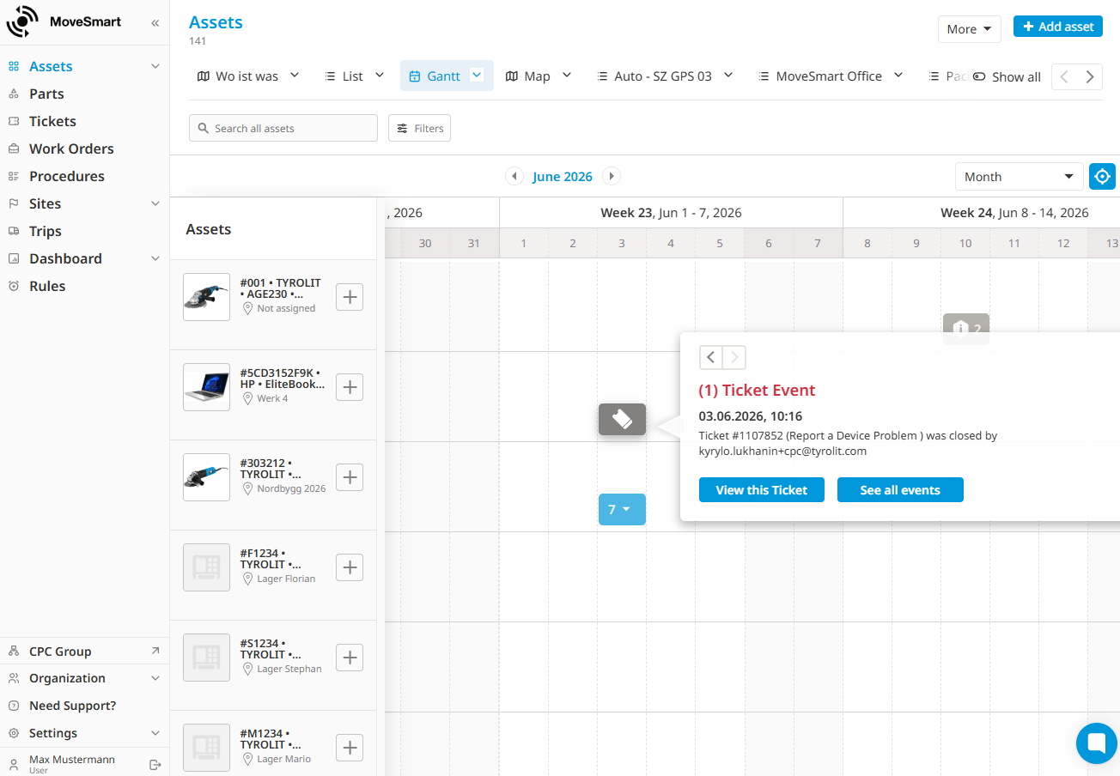Click the ticket tag event marker
Screen dimensions: 1120x776
(x=622, y=419)
